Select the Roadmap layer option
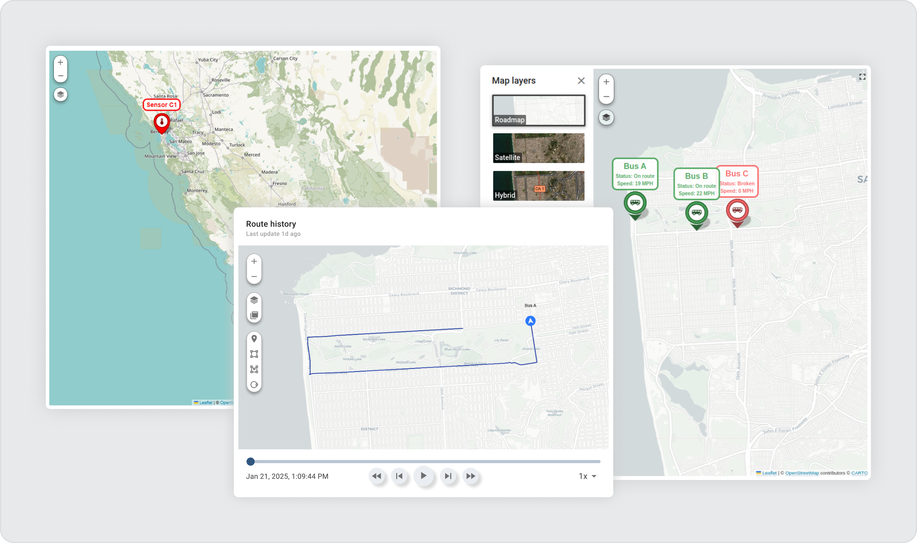 [538, 110]
